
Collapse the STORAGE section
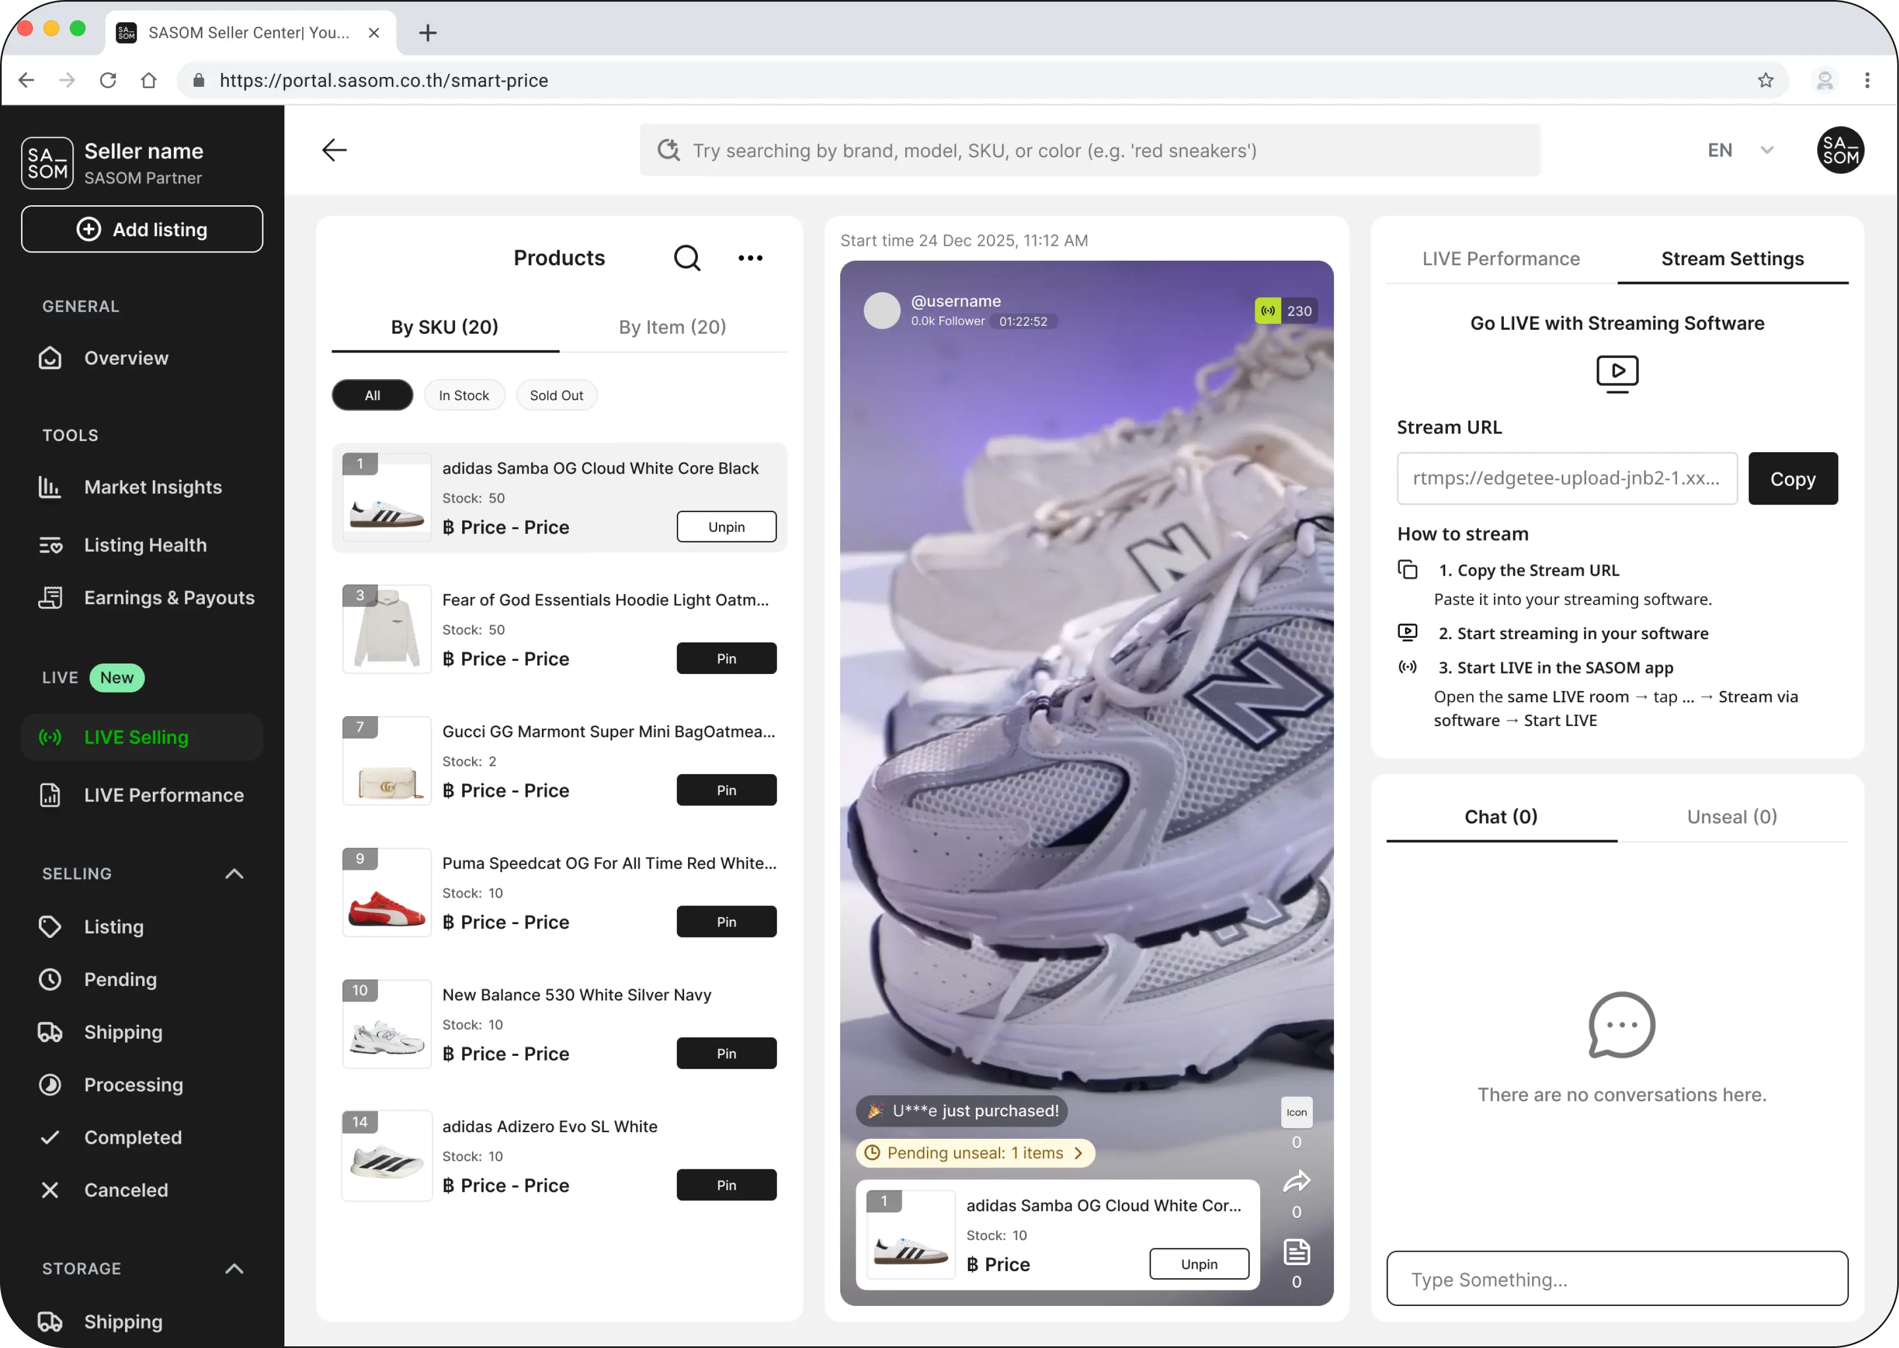tap(234, 1268)
